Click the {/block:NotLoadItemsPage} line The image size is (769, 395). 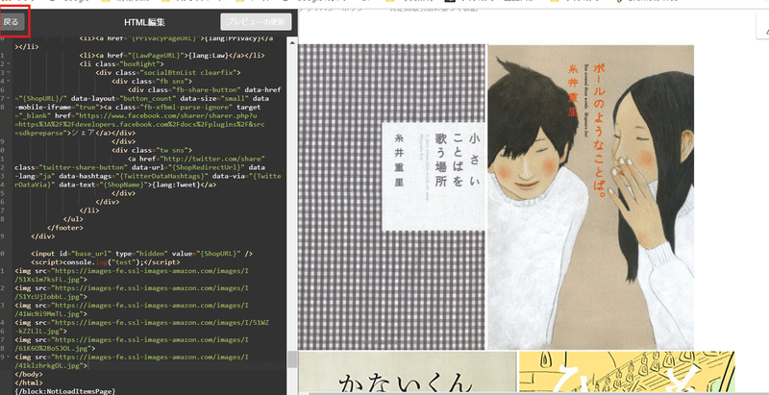pos(64,391)
